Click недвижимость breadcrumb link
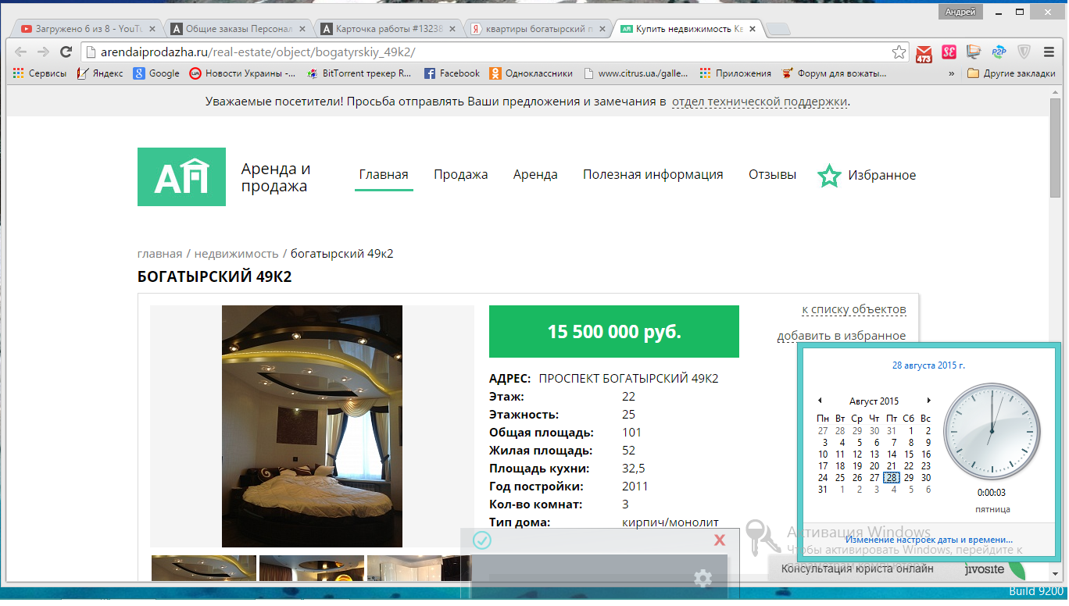This screenshot has height=606, width=1069. (236, 254)
